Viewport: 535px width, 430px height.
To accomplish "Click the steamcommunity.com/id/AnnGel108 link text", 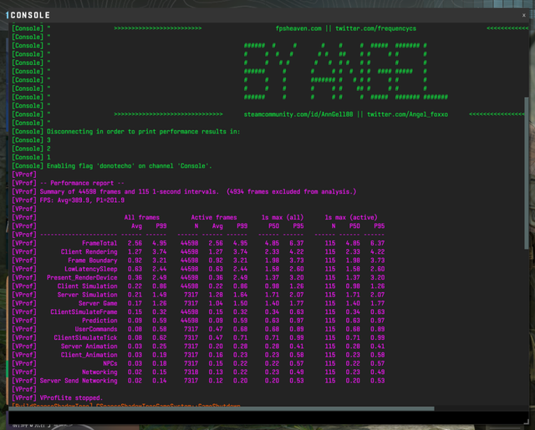I will click(x=295, y=114).
